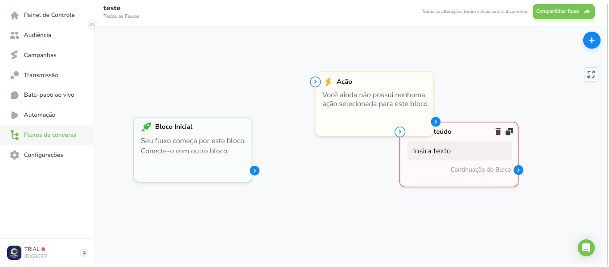Image resolution: width=609 pixels, height=267 pixels.
Task: Click the Transmissão icon
Action: 15,75
